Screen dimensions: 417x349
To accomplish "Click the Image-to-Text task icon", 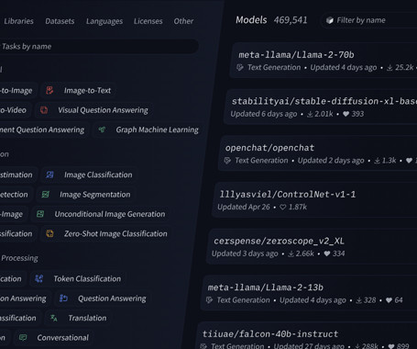I will pyautogui.click(x=49, y=90).
